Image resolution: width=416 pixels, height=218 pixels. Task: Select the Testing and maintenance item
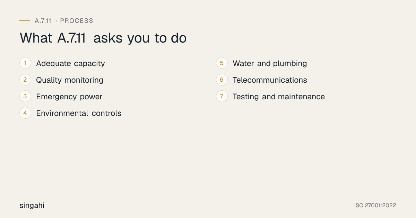point(279,97)
